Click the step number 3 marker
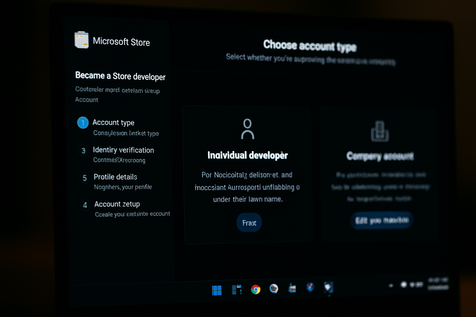476x317 pixels. click(83, 151)
